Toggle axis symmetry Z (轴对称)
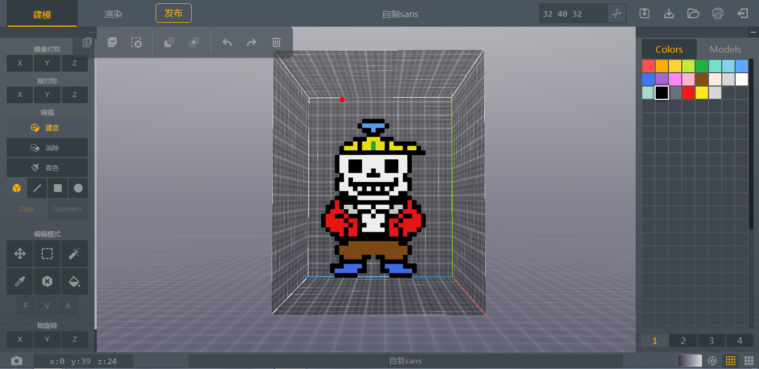759x369 pixels. [74, 95]
